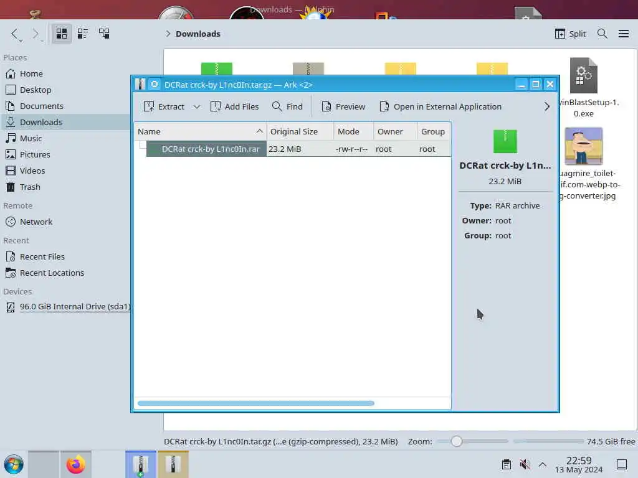
Task: Click green archive icon in Ark info panel
Action: pyautogui.click(x=505, y=141)
